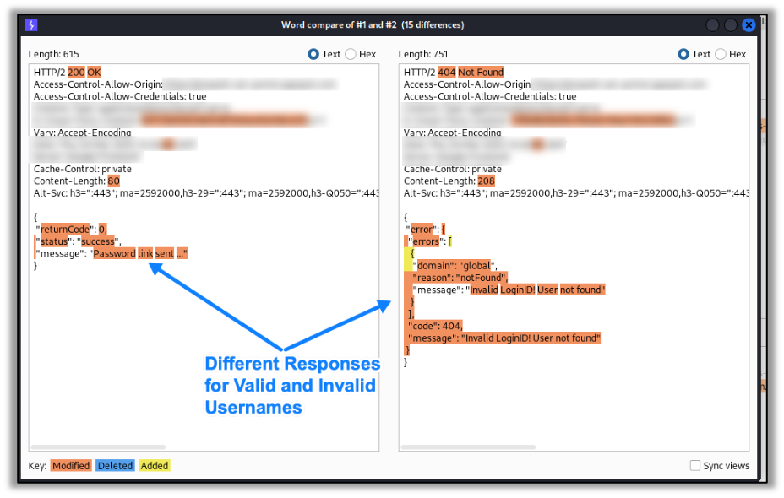This screenshot has height=498, width=784.
Task: Click the middle circular window control icon
Action: pos(730,24)
